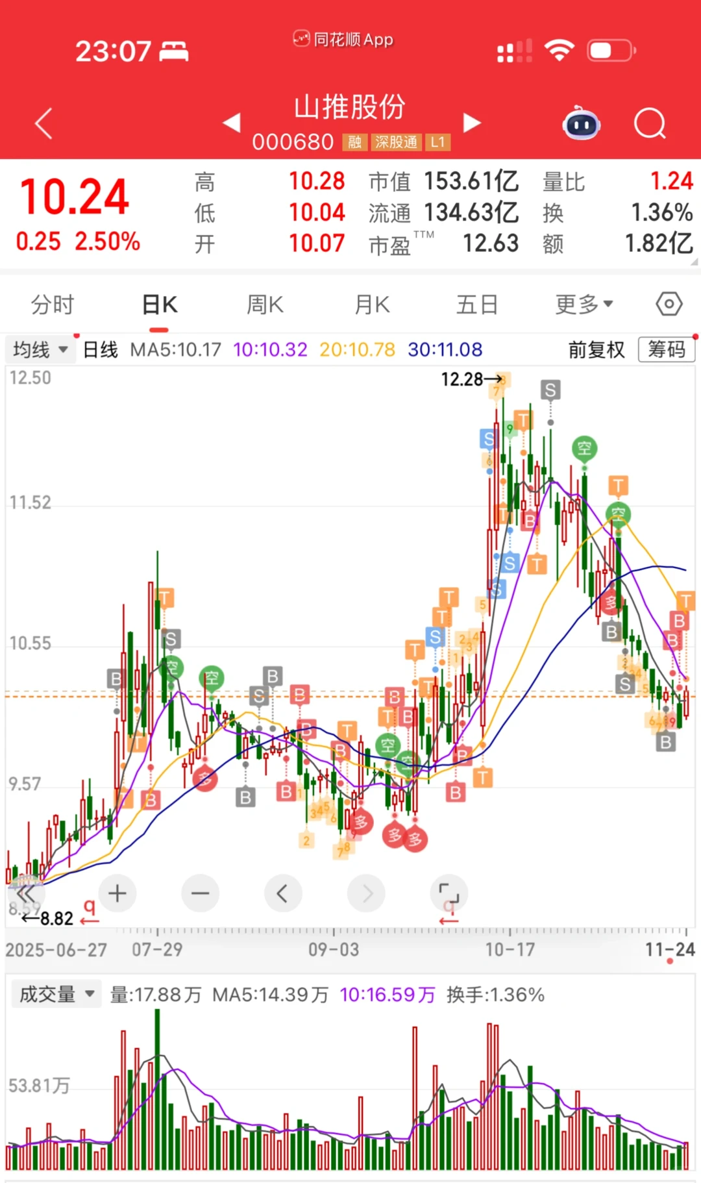Tap the 量:17.88万 volume label
The width and height of the screenshot is (701, 1183).
tap(156, 995)
